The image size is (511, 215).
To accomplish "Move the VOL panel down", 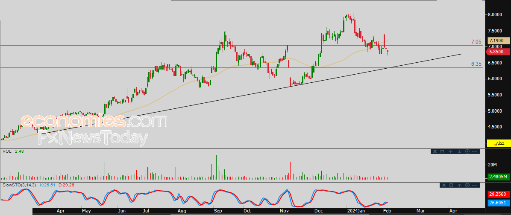I will point(459,151).
